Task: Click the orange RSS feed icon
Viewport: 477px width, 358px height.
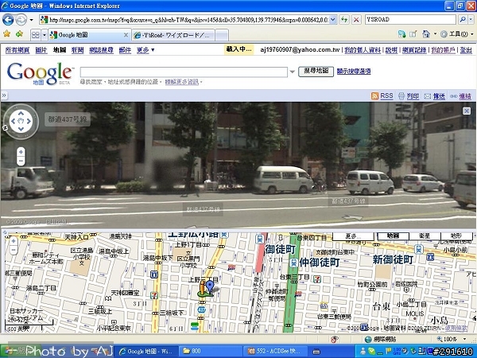Action: click(374, 96)
